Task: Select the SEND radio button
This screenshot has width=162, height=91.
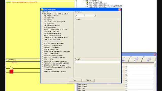Action: (x=43, y=59)
